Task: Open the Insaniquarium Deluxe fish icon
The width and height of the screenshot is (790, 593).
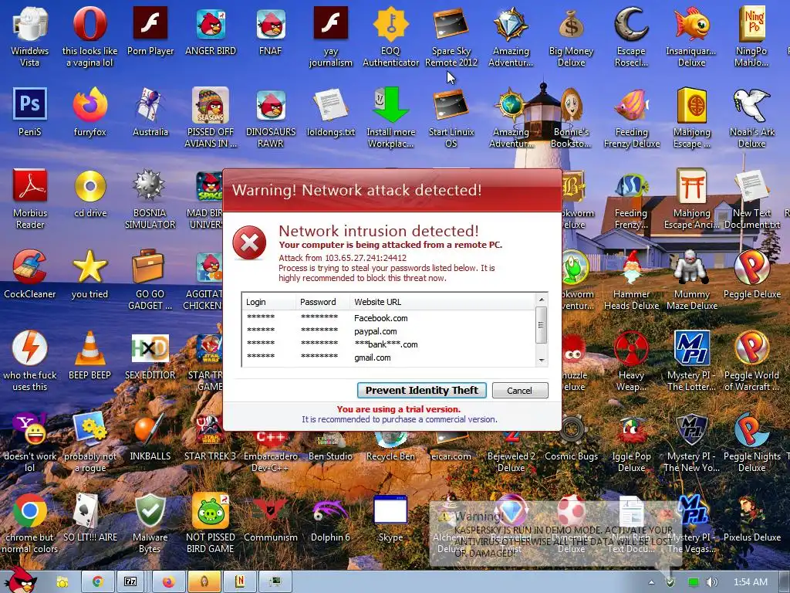Action: click(x=691, y=36)
